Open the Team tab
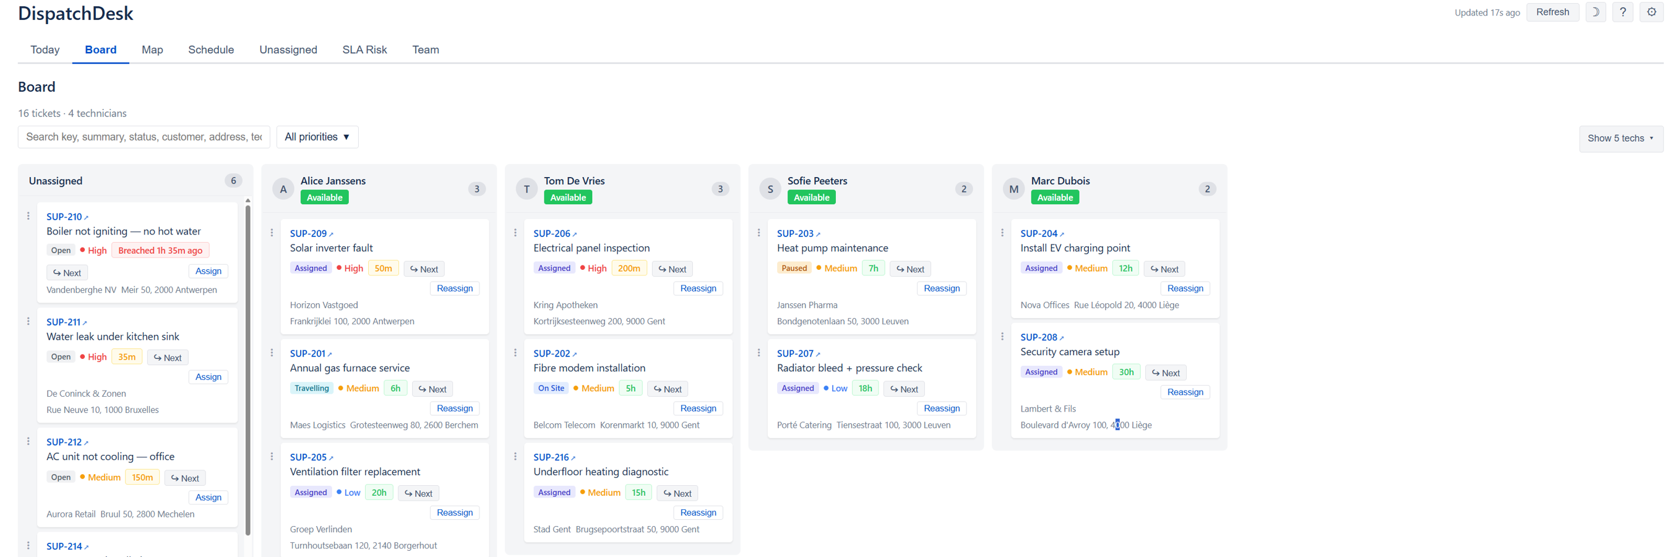 click(426, 50)
